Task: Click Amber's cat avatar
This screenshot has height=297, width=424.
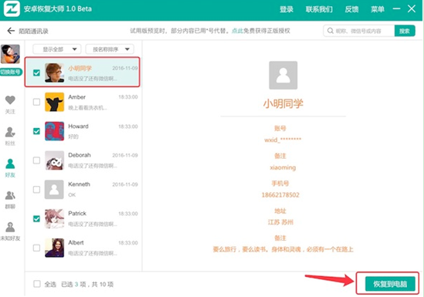Action: click(54, 102)
